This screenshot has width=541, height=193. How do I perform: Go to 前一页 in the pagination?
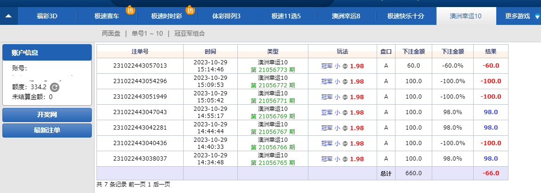click(137, 185)
